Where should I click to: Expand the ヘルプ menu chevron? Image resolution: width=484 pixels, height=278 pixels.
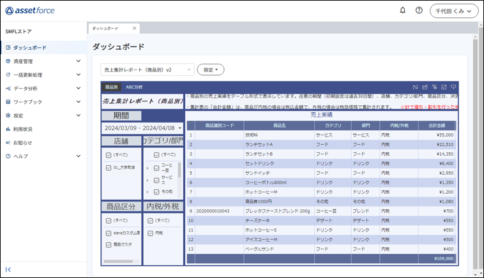pyautogui.click(x=79, y=156)
